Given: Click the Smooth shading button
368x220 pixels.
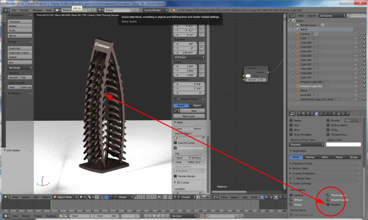Looking at the screenshot, I should tap(14, 77).
